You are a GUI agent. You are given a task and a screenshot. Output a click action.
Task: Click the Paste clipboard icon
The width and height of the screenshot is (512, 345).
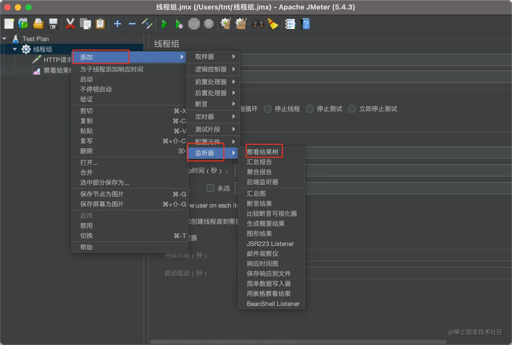(x=100, y=24)
